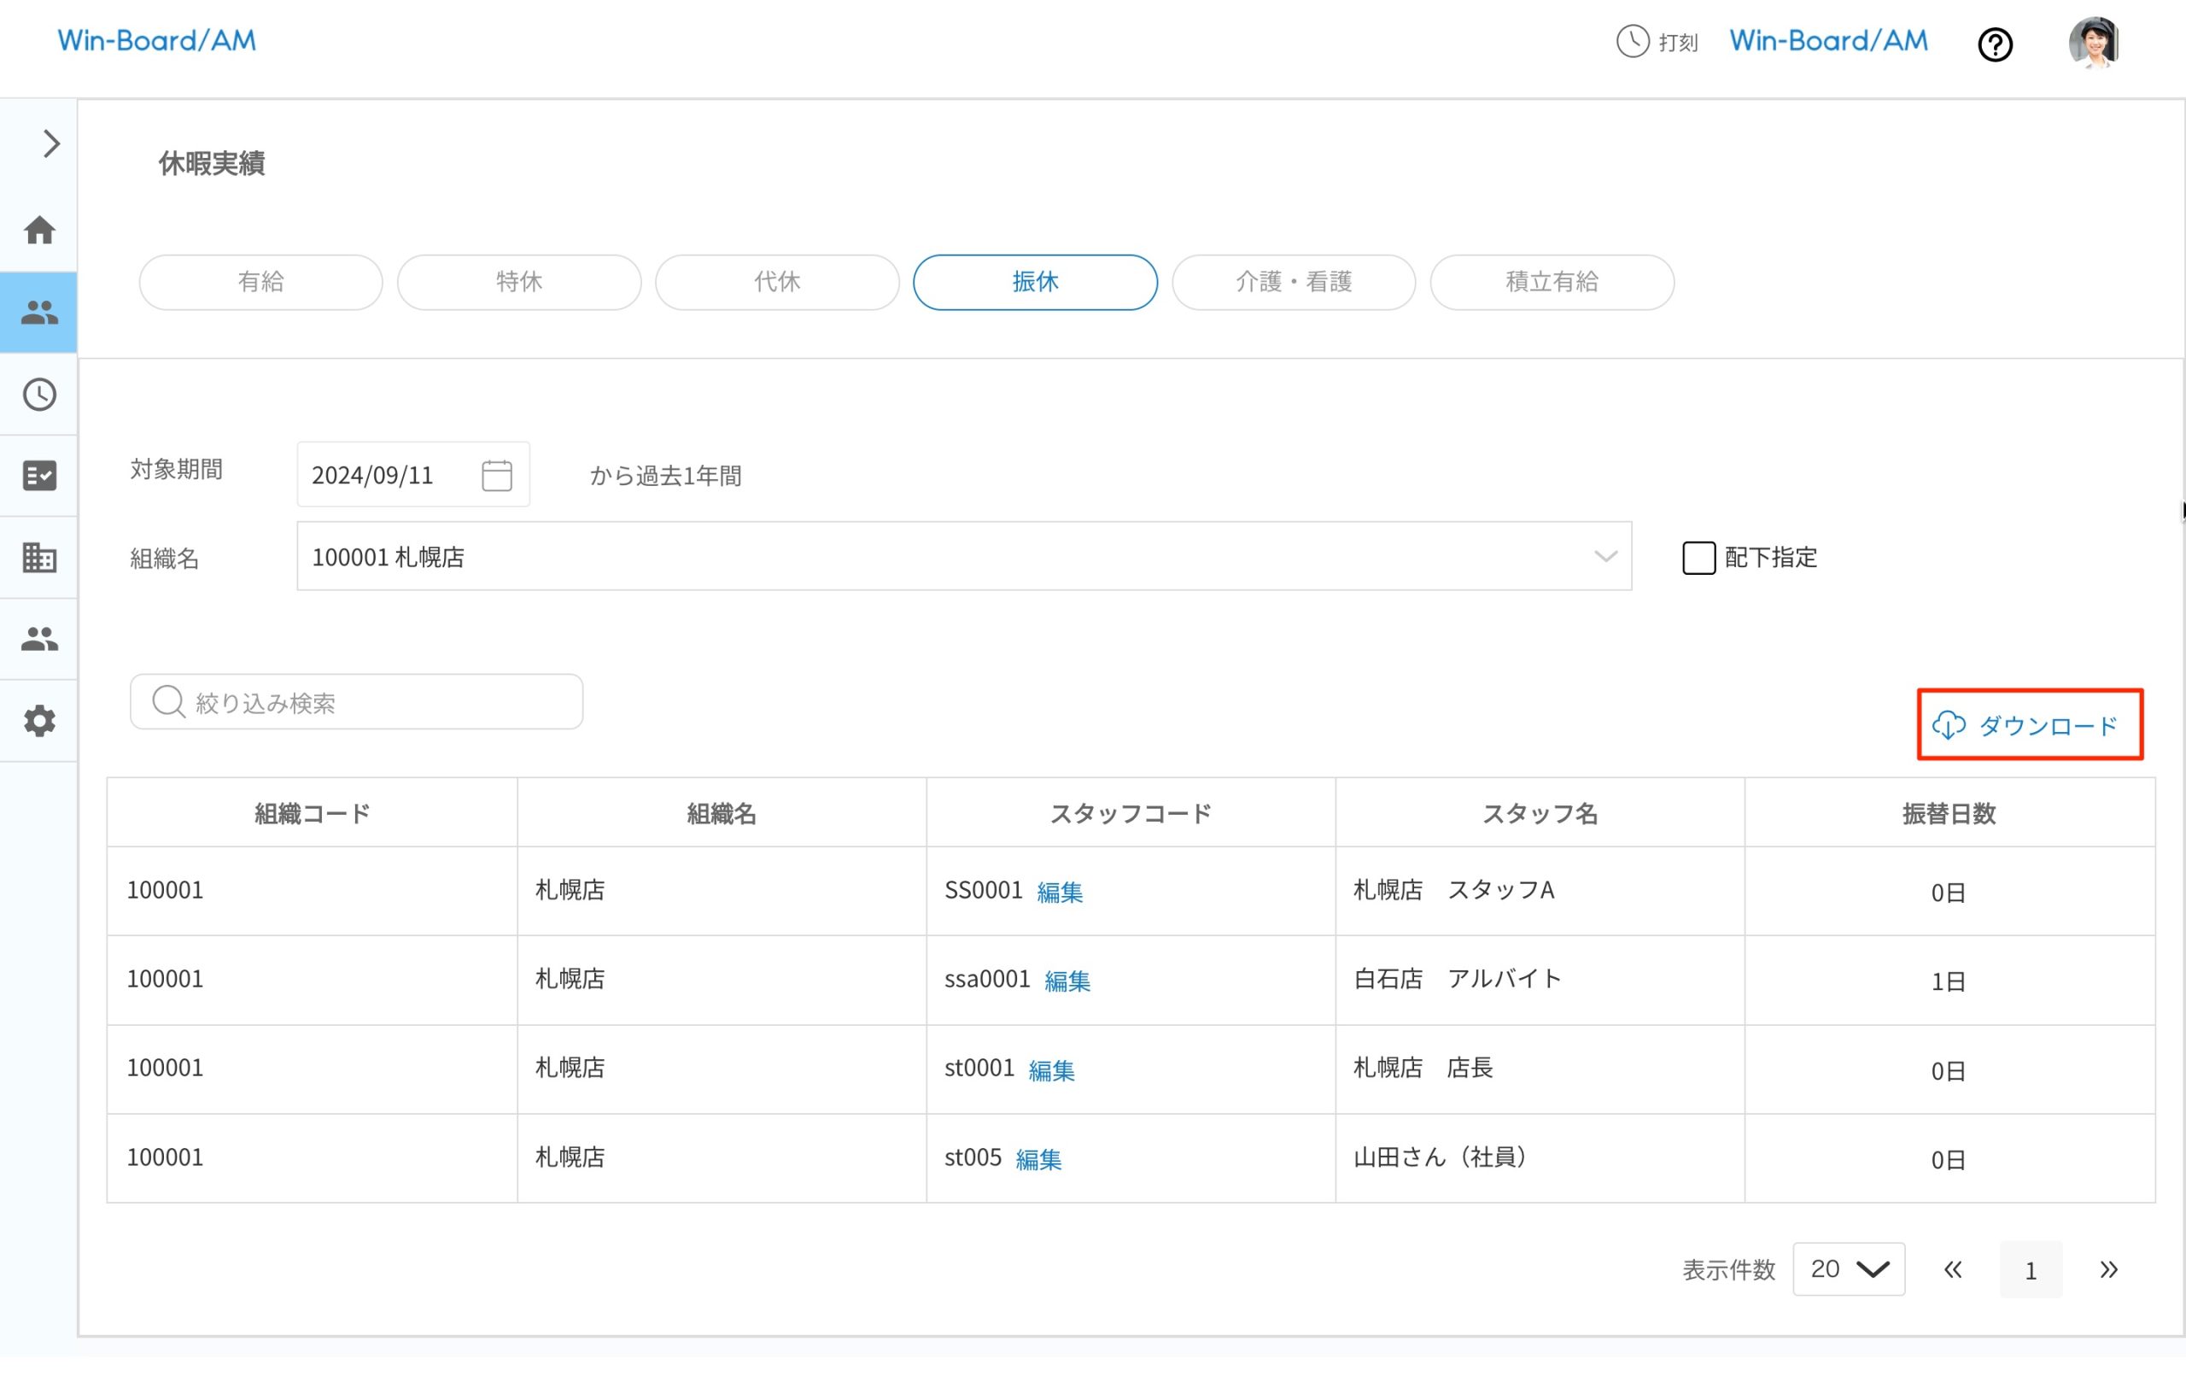Viewport: 2186px width, 1388px height.
Task: Open the organization (building) icon in the sidebar
Action: click(39, 558)
